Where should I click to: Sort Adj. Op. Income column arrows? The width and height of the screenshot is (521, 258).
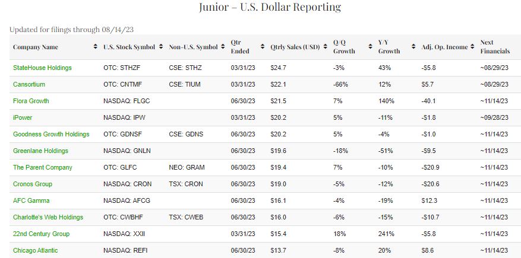coord(473,47)
